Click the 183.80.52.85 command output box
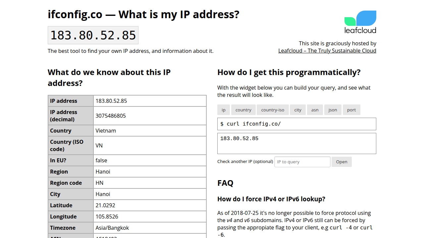The image size is (424, 238). [x=297, y=143]
